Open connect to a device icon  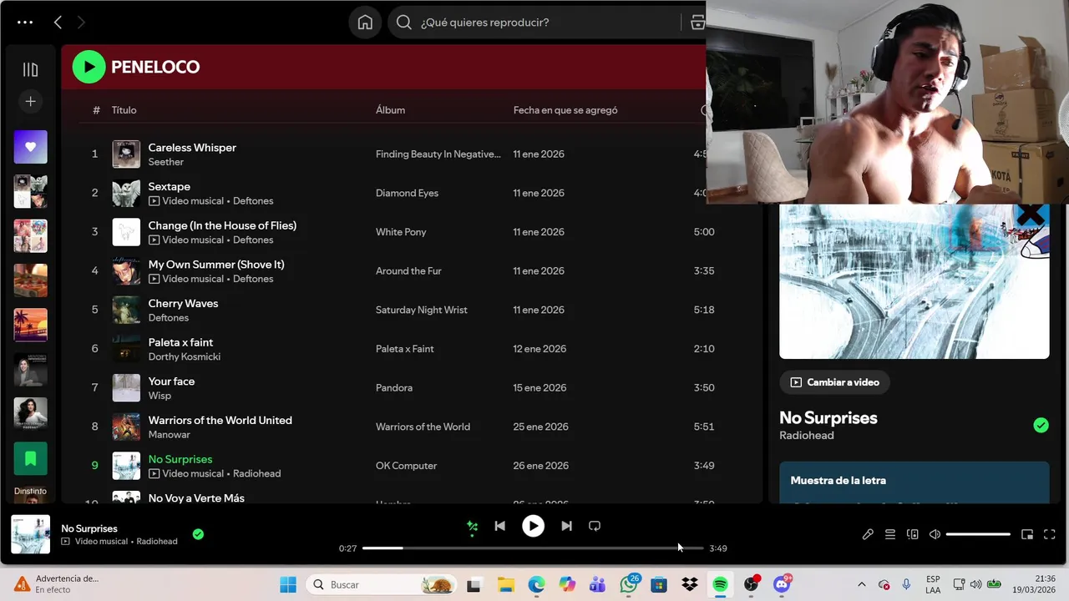click(913, 534)
